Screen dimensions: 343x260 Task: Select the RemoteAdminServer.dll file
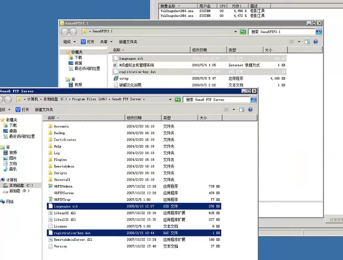(x=72, y=240)
